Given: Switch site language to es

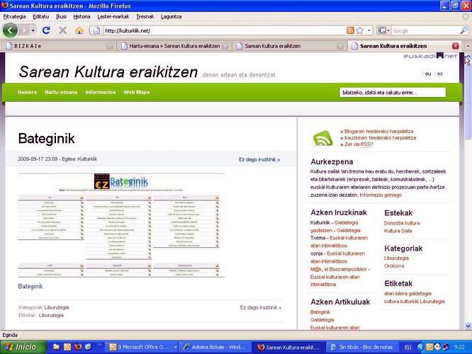Looking at the screenshot, I should pos(440,74).
